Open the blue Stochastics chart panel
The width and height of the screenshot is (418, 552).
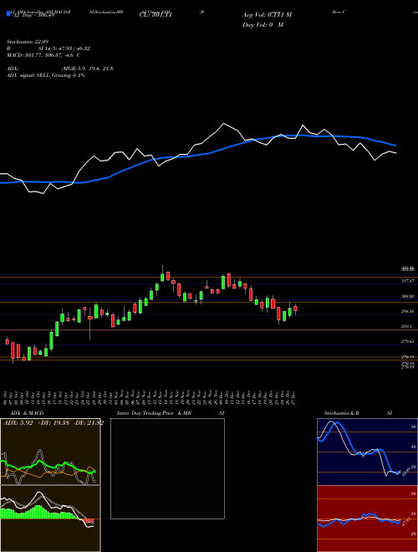pyautogui.click(x=367, y=452)
